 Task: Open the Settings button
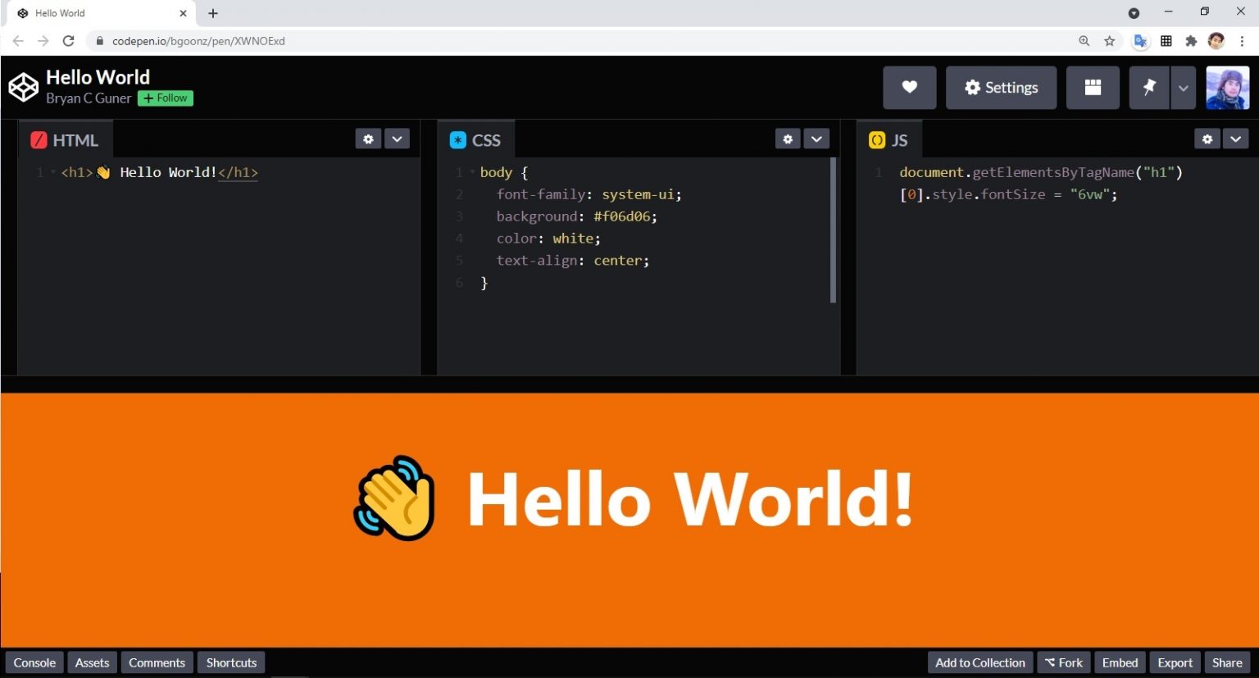pyautogui.click(x=1001, y=88)
